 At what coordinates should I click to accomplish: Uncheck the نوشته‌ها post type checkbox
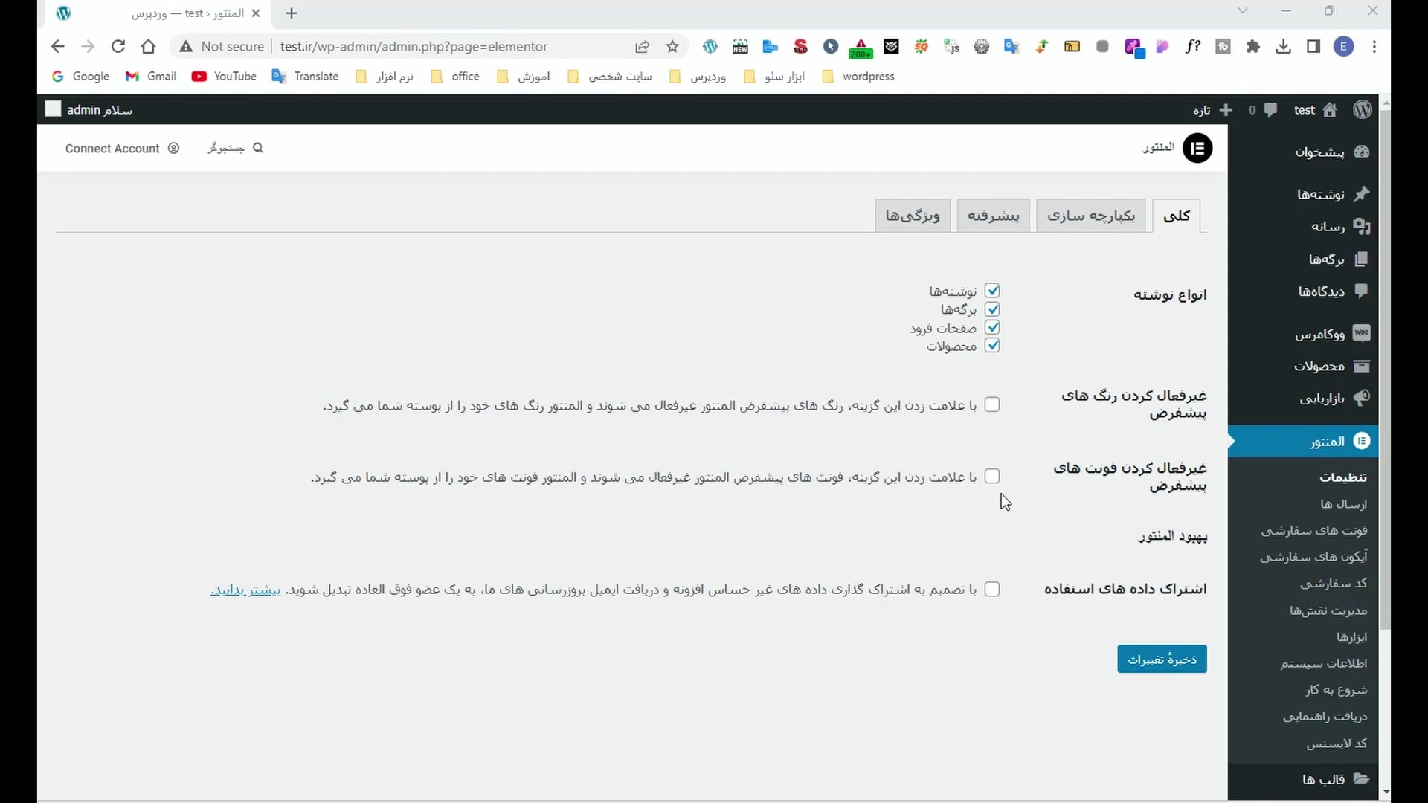point(991,291)
